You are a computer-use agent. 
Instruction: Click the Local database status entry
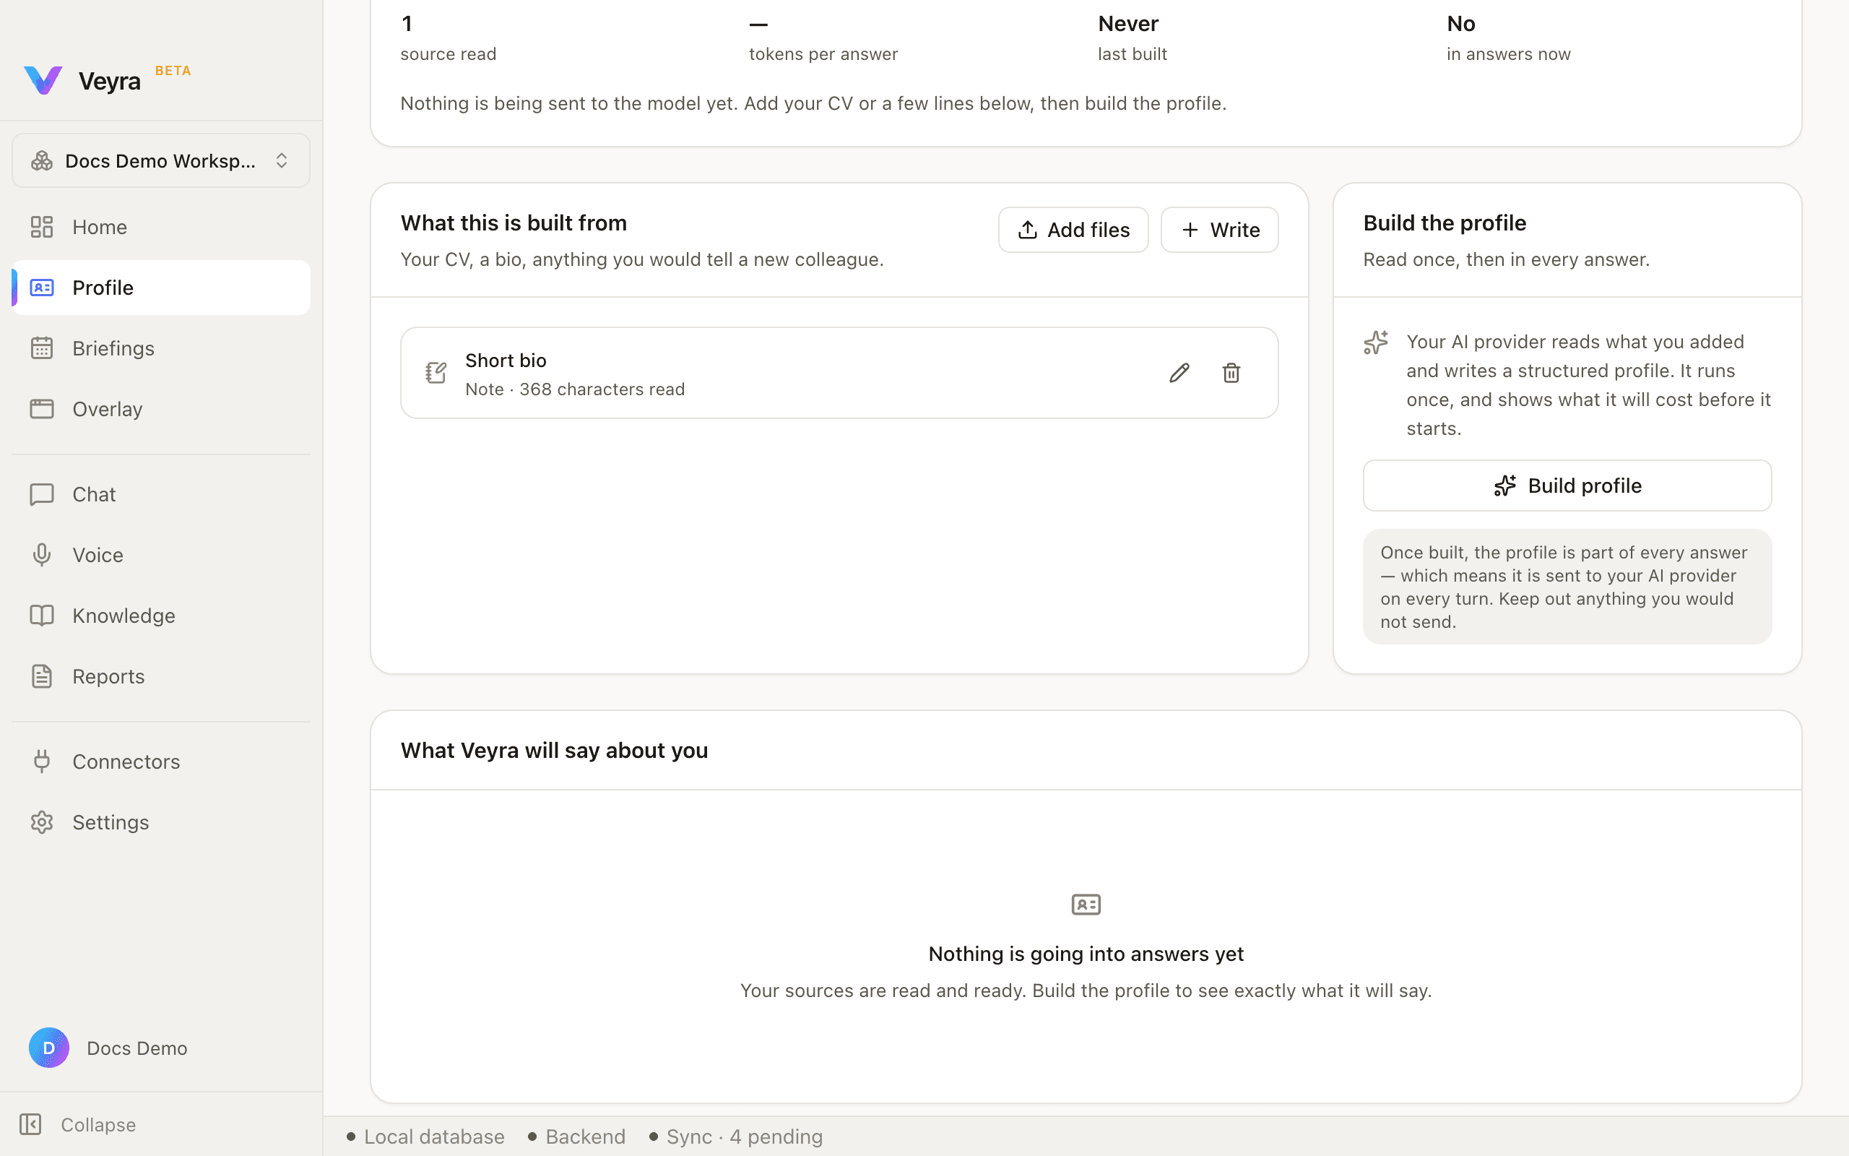coord(425,1137)
